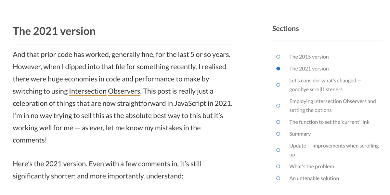Click the circle marker beside The 2015 version
390x195 pixels.
tap(278, 57)
